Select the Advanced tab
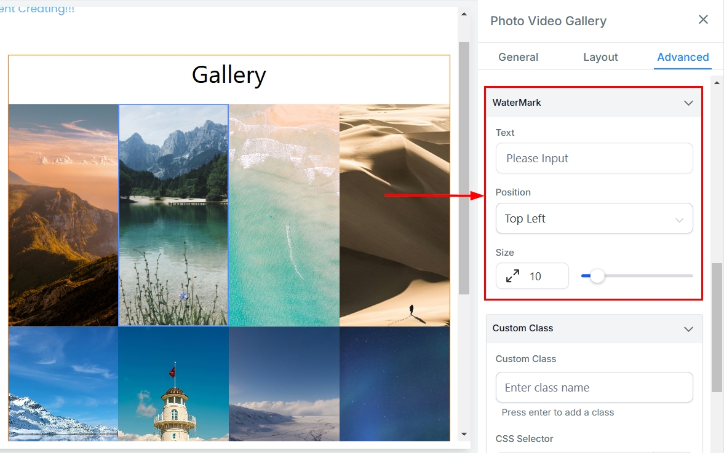This screenshot has width=724, height=453. 683,57
